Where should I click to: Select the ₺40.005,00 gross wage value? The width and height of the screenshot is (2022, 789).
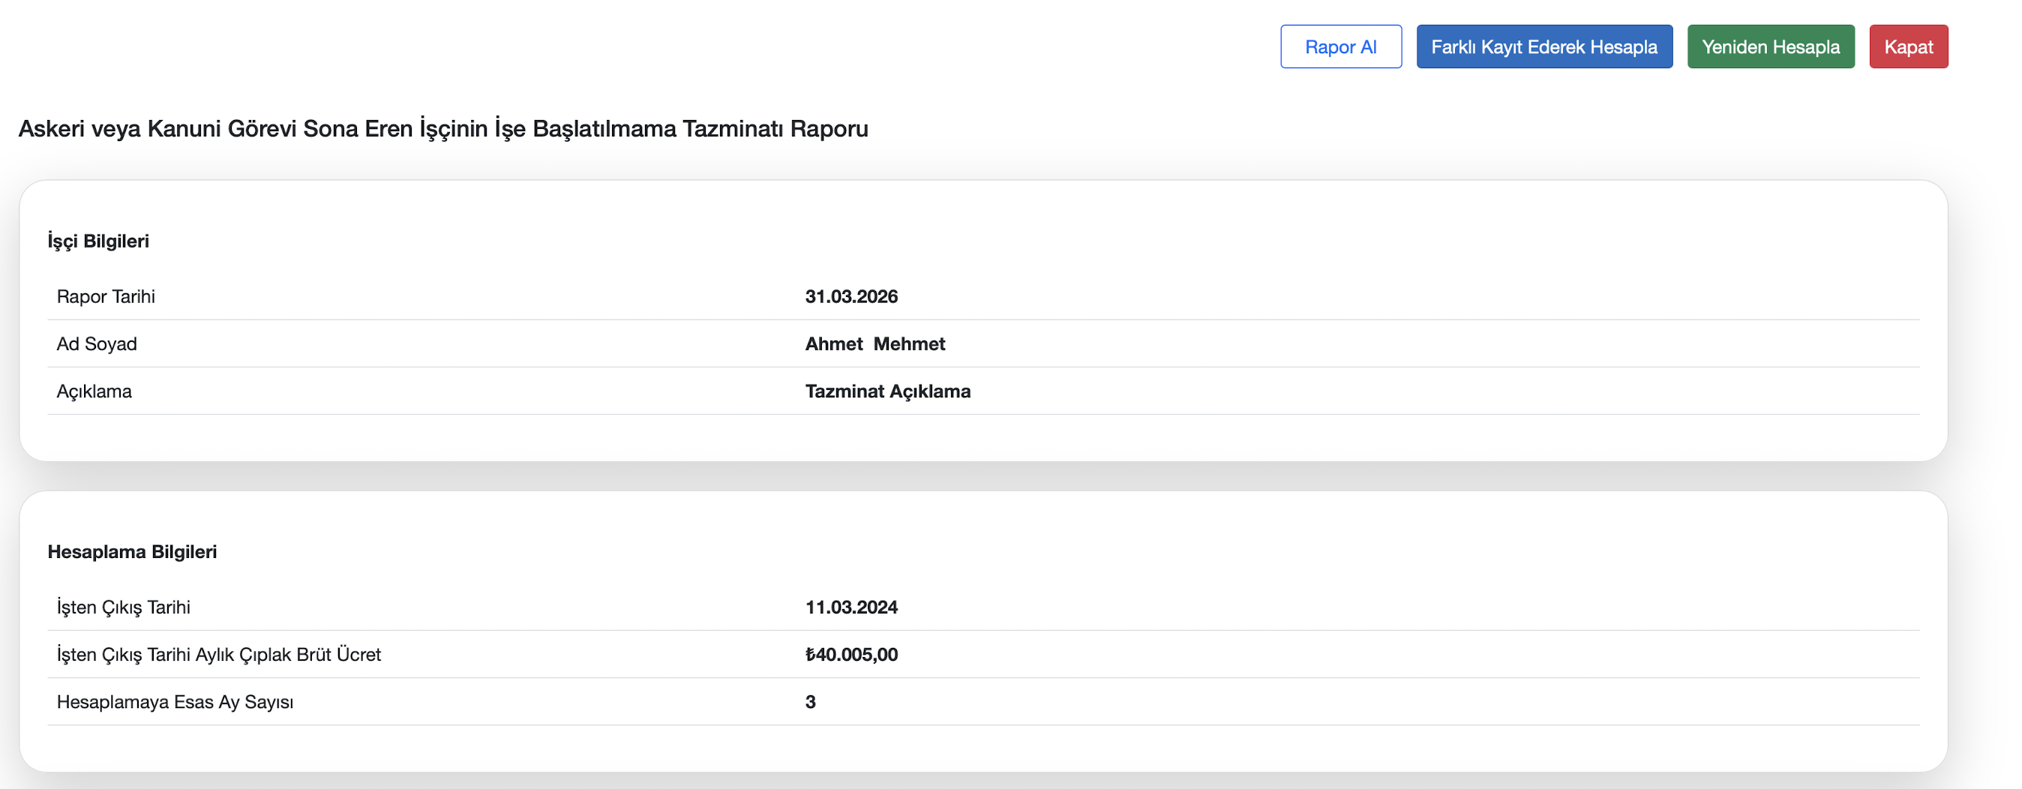pyautogui.click(x=850, y=654)
